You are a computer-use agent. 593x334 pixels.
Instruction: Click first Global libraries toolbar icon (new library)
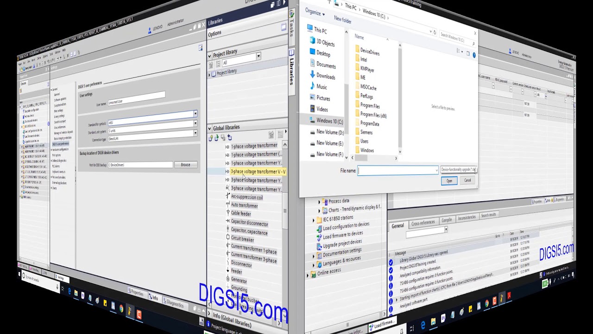(x=211, y=138)
